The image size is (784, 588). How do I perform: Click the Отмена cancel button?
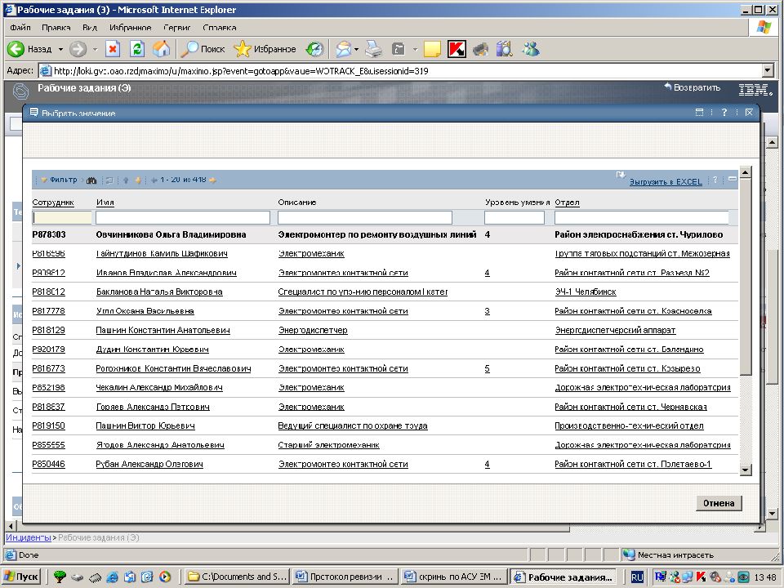pyautogui.click(x=719, y=503)
